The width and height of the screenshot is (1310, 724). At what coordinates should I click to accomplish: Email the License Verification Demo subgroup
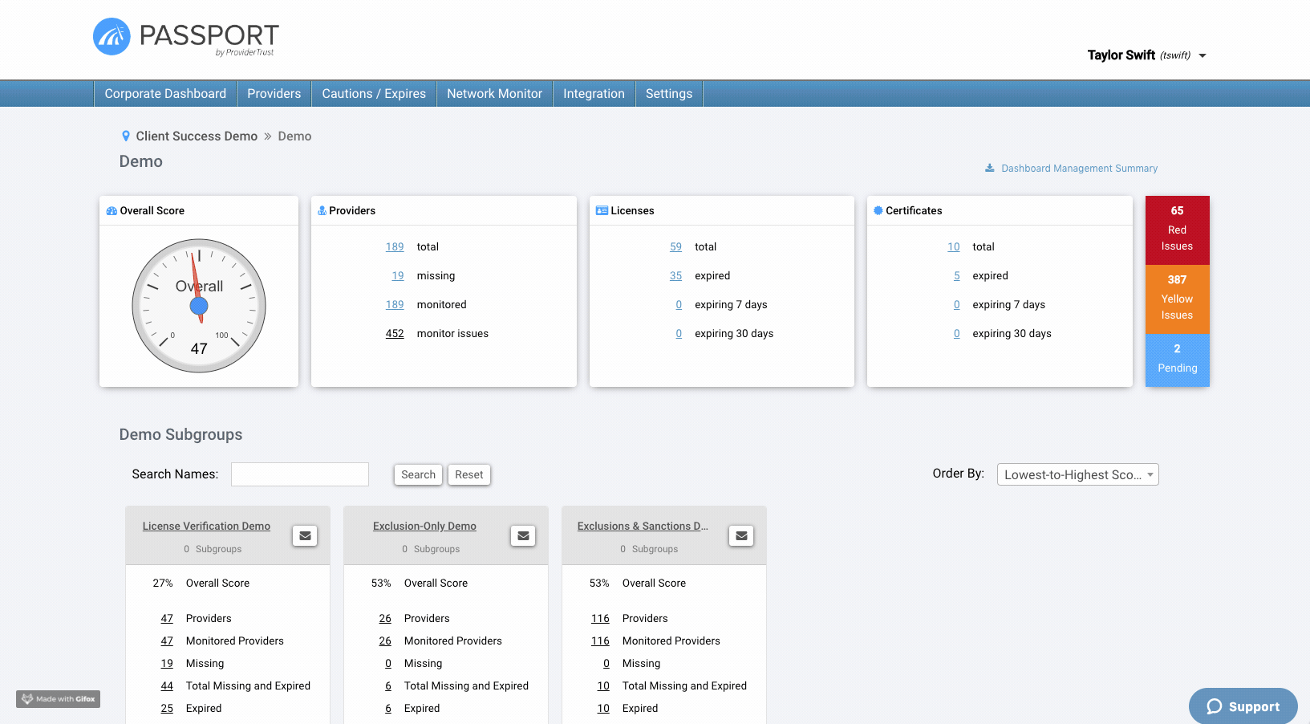tap(305, 535)
